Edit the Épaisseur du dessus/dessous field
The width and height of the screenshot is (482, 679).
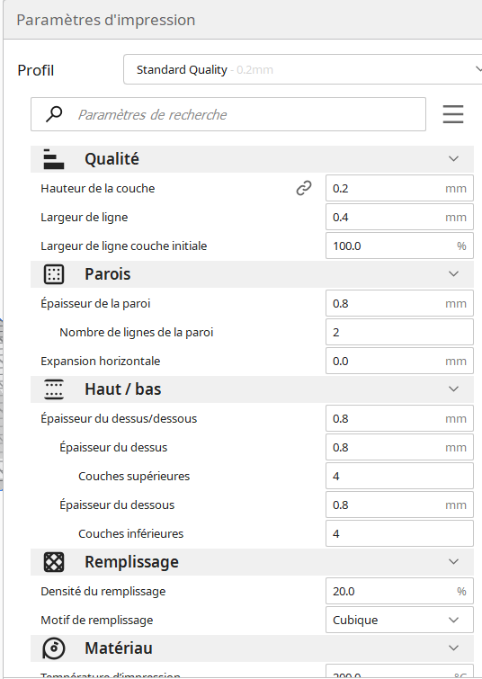point(399,419)
